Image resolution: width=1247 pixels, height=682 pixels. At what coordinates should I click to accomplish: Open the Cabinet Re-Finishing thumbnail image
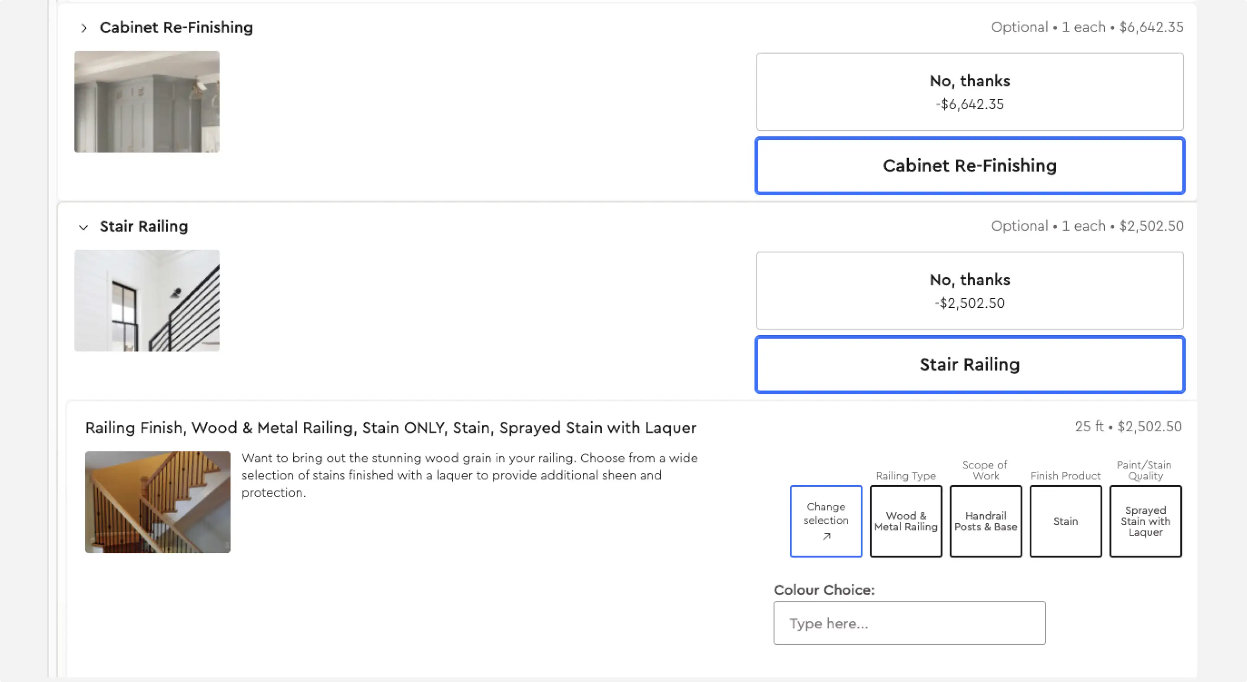tap(147, 102)
